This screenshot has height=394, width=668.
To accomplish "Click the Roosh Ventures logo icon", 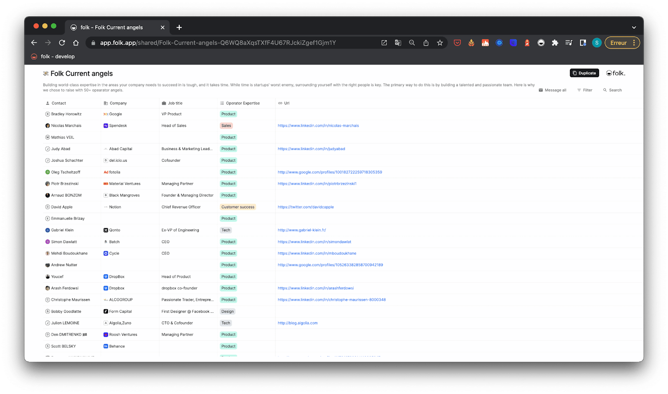I will [x=106, y=335].
